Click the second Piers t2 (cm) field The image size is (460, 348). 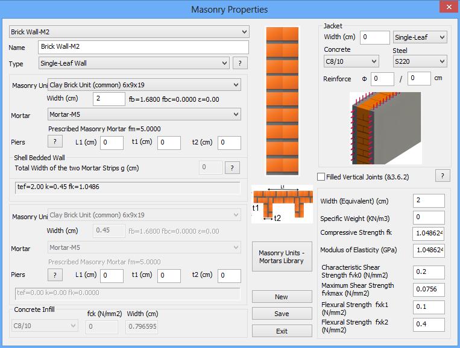[230, 276]
